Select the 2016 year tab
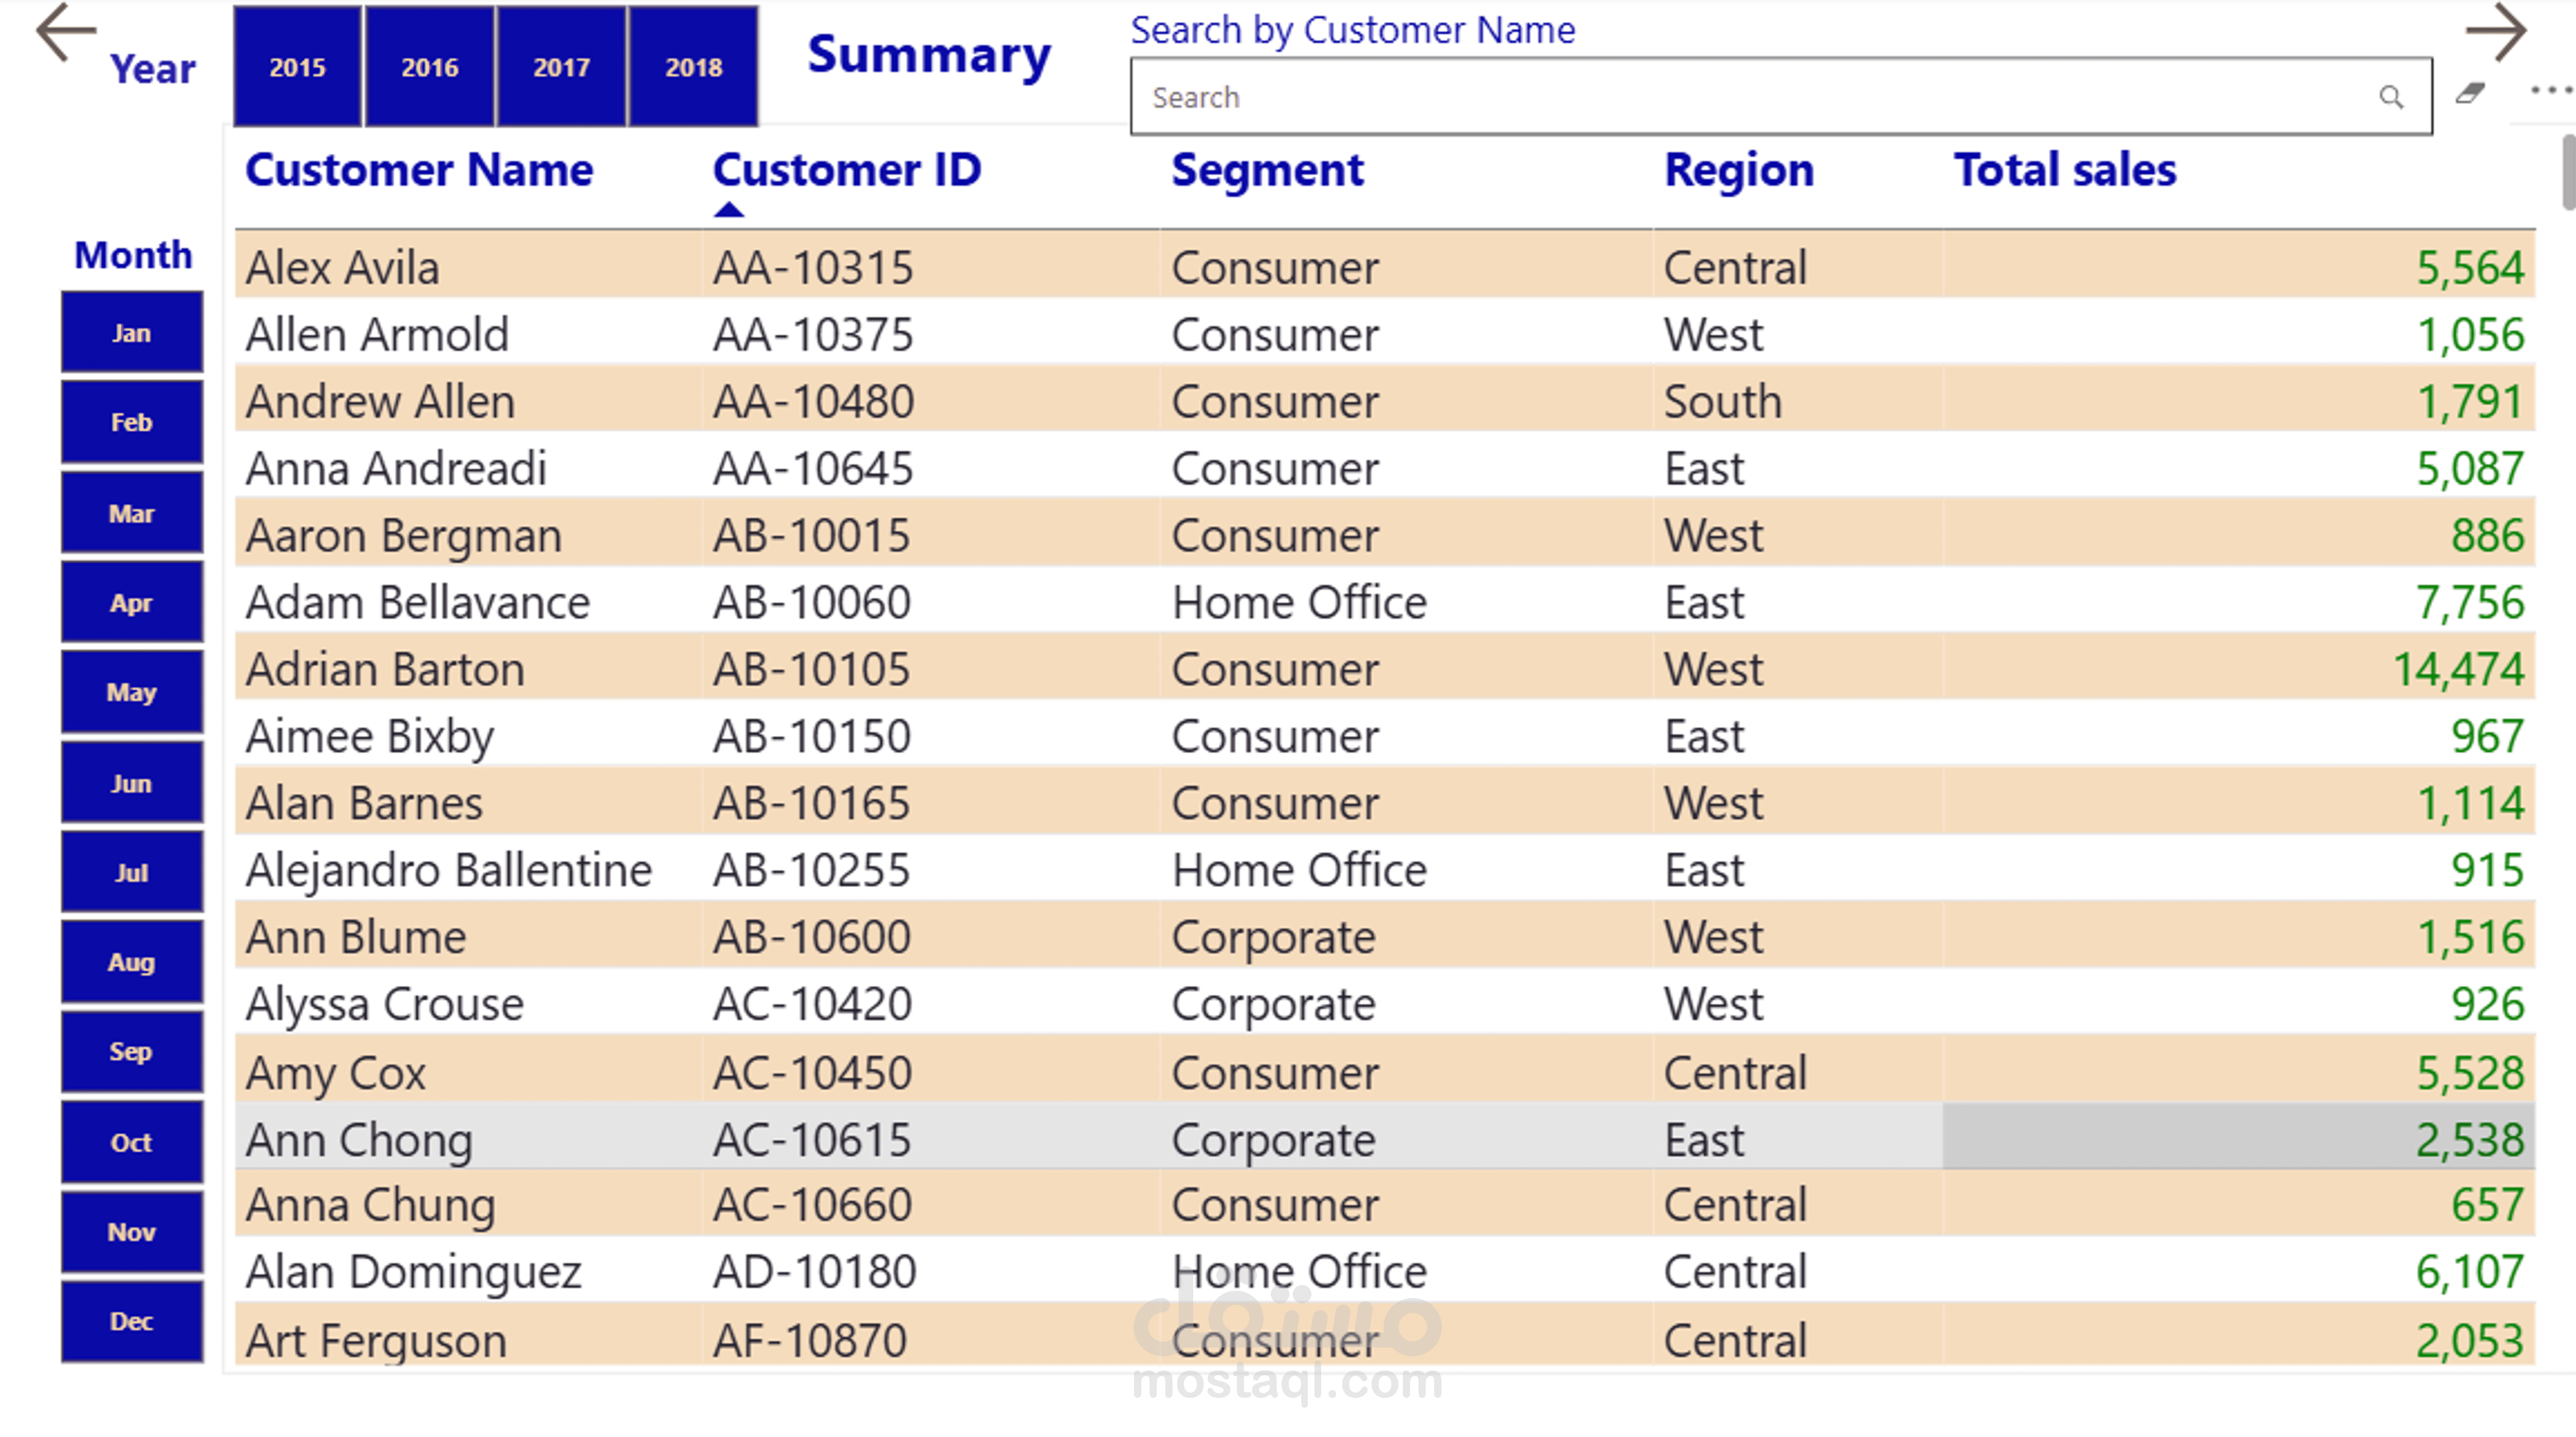 point(429,67)
